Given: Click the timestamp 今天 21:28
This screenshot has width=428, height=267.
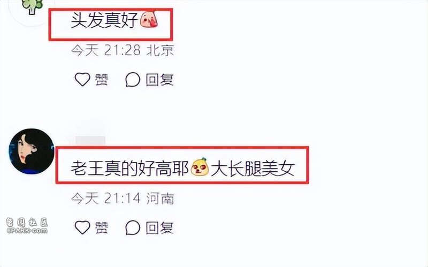Looking at the screenshot, I should (106, 50).
